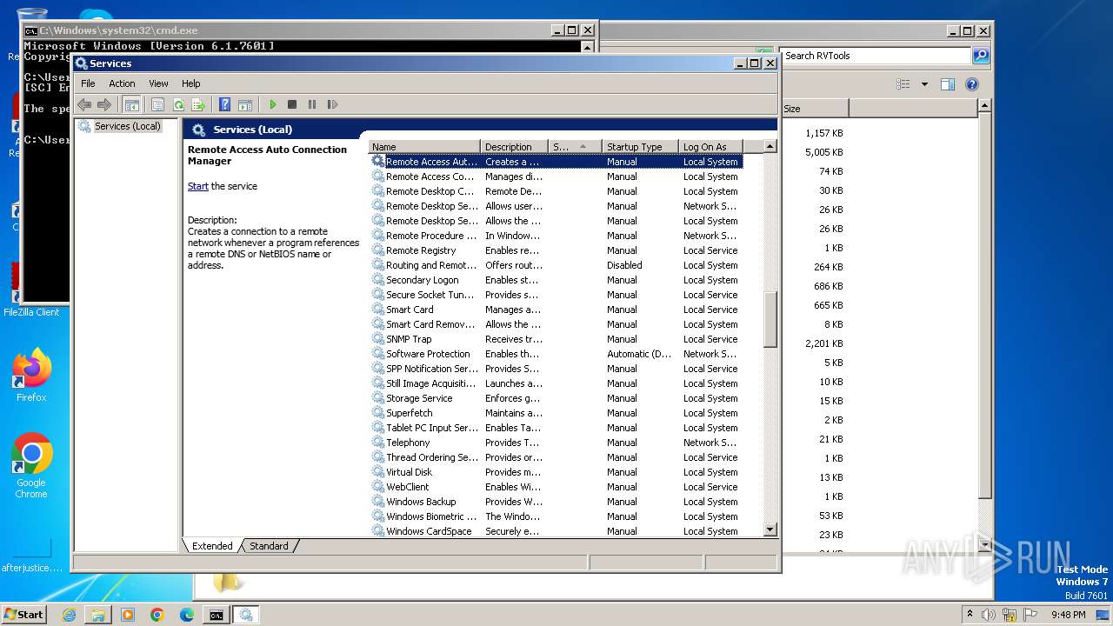
Task: Select the Storage Service row
Action: 556,398
